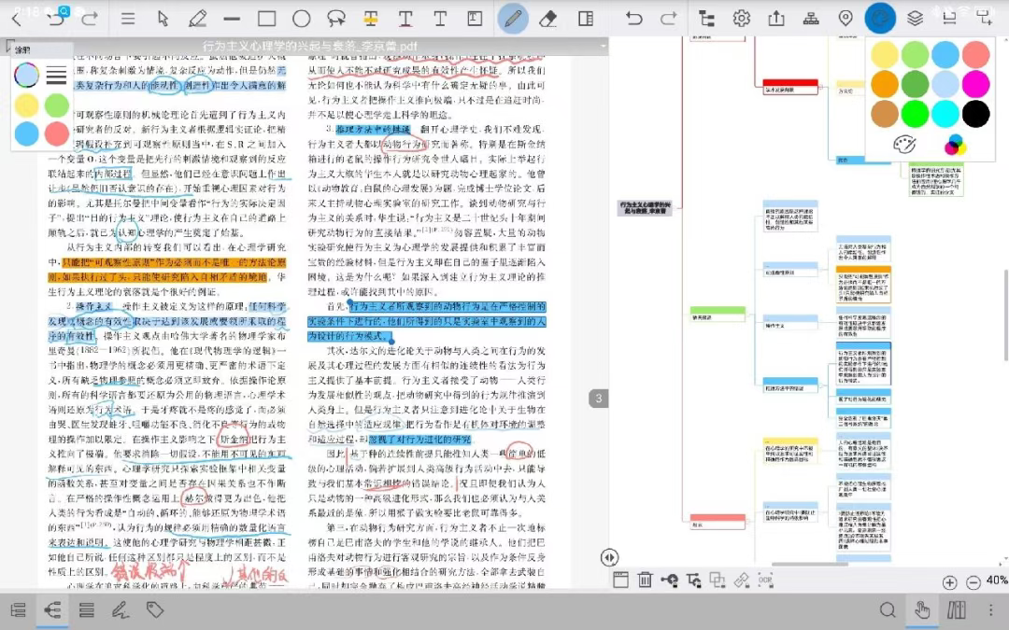The height and width of the screenshot is (630, 1009).
Task: Expand the PDF title dropdown arrow
Action: pos(603,47)
